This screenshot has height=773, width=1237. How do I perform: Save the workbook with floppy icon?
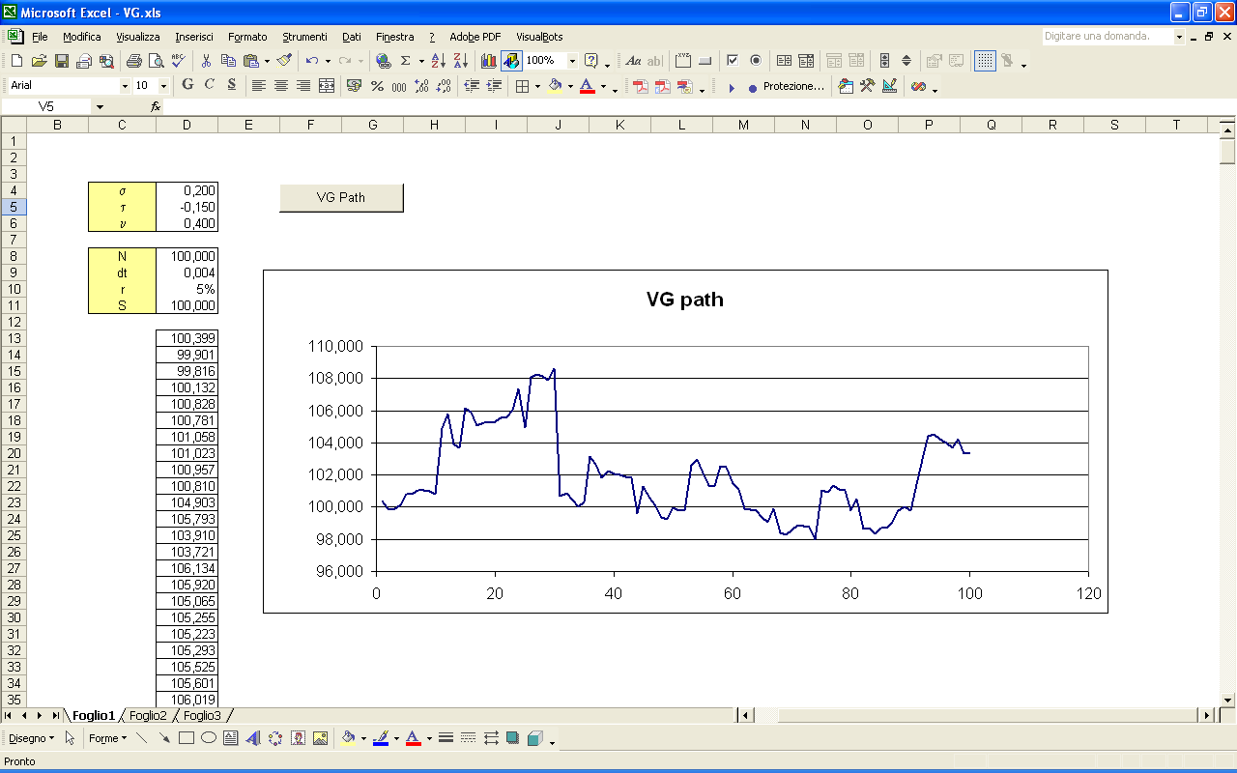(x=61, y=61)
